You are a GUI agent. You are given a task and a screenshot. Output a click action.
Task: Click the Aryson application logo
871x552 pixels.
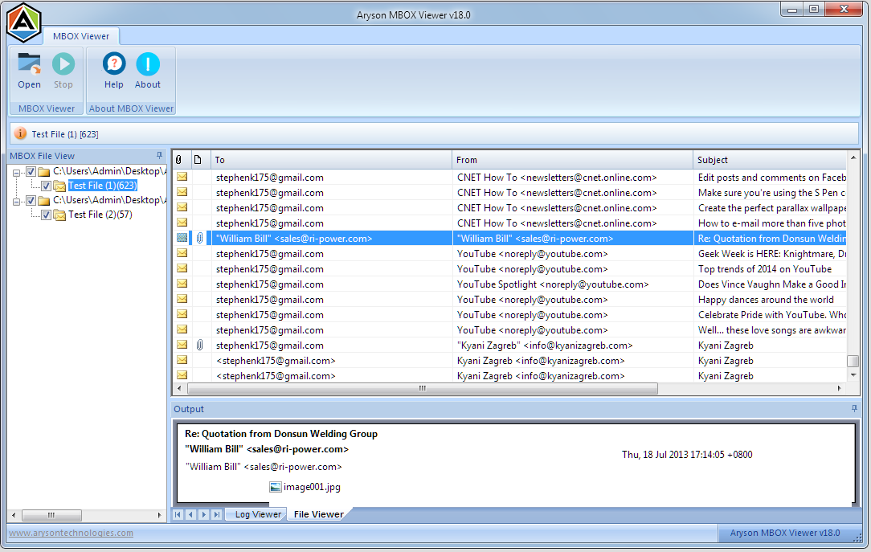[24, 22]
